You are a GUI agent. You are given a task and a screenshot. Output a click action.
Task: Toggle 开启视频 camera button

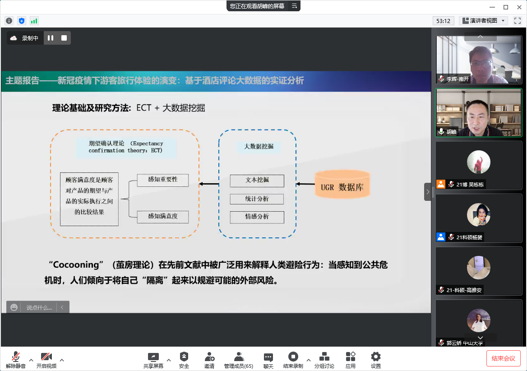click(46, 360)
